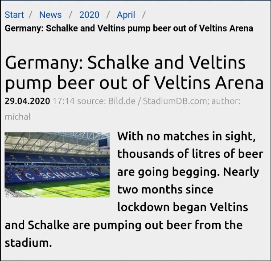
Task: Go to the 2020 news archive breadcrumb
Action: pos(89,15)
